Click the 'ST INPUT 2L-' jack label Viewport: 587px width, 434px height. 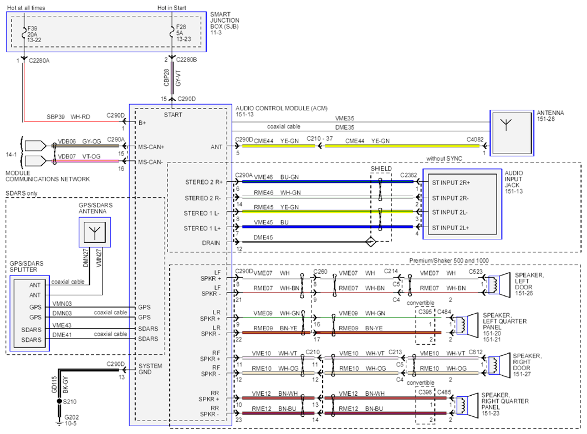(450, 212)
